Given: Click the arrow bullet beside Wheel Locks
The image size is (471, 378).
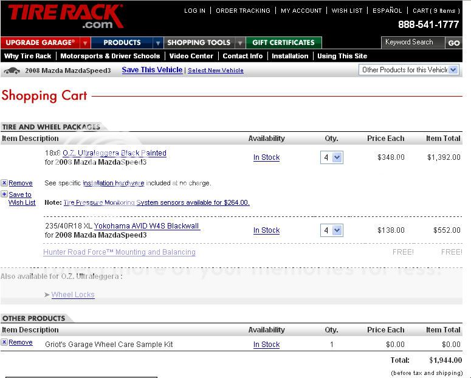Looking at the screenshot, I should click(x=47, y=295).
